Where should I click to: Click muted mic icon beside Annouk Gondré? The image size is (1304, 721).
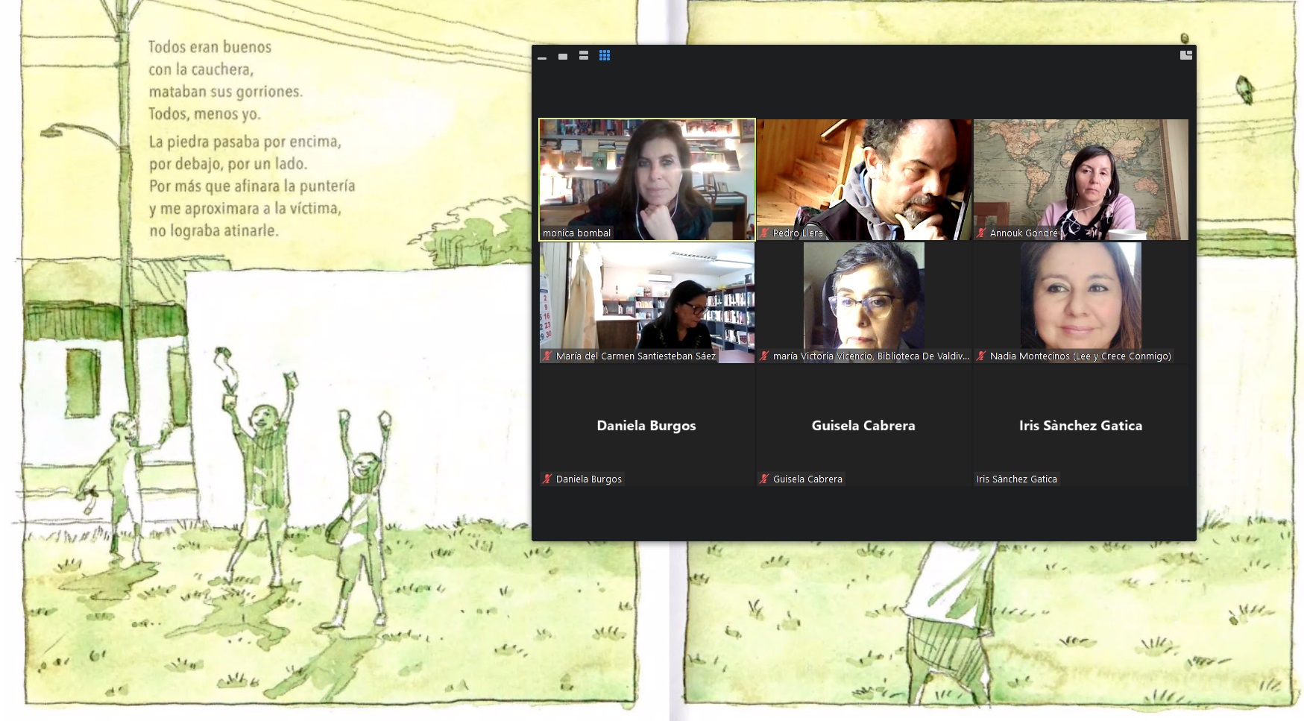click(981, 233)
